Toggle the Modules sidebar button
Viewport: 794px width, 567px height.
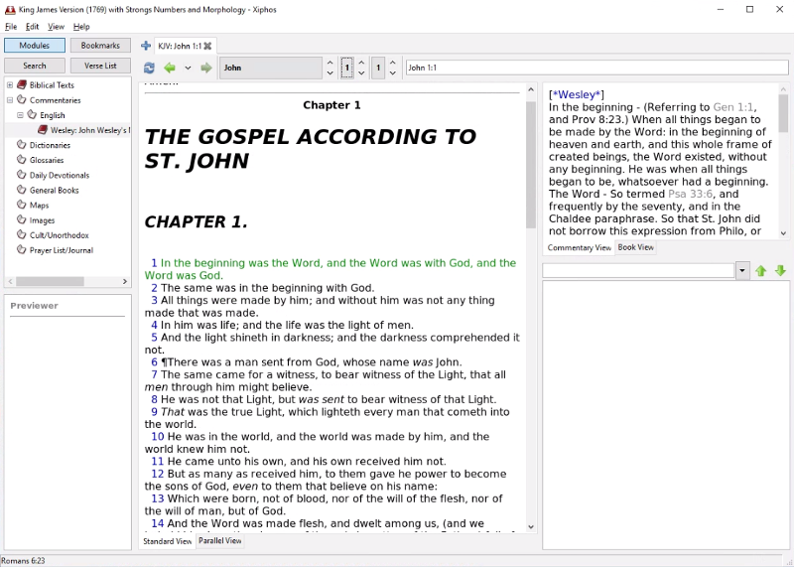point(35,46)
